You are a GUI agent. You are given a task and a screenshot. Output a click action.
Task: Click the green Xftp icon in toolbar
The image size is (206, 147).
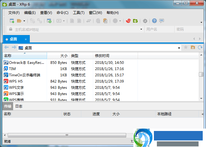[x=135, y=21]
